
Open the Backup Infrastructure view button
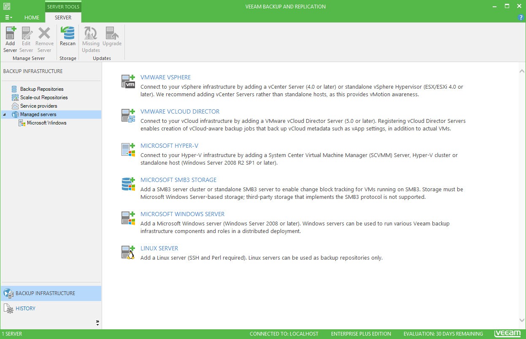point(51,293)
